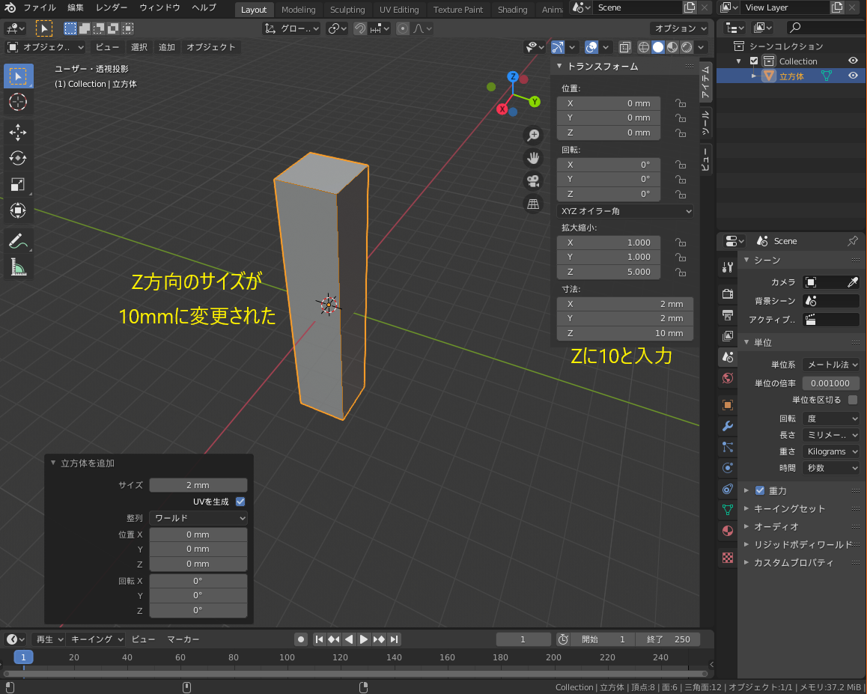Select the Select Box tool
Image resolution: width=867 pixels, height=694 pixels.
point(18,76)
